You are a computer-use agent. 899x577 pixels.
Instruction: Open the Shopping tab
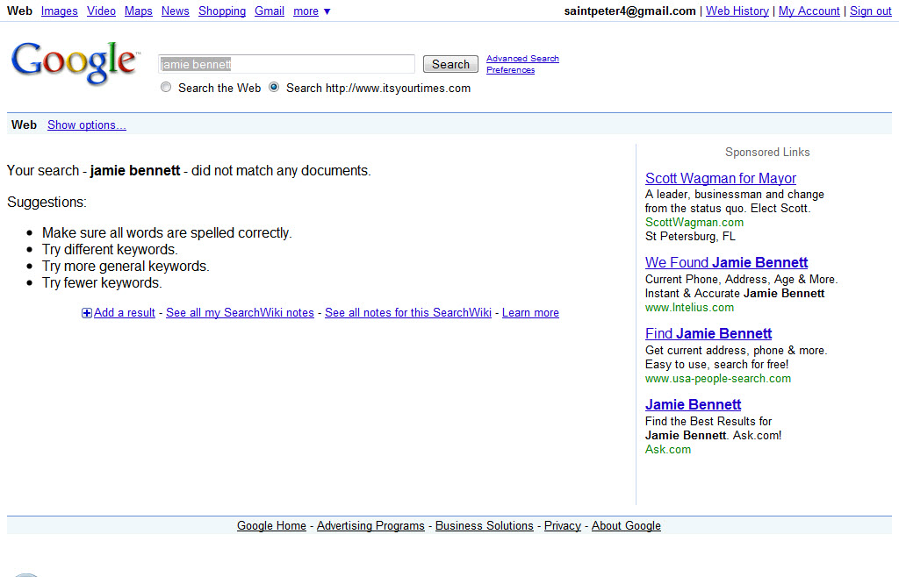(222, 11)
